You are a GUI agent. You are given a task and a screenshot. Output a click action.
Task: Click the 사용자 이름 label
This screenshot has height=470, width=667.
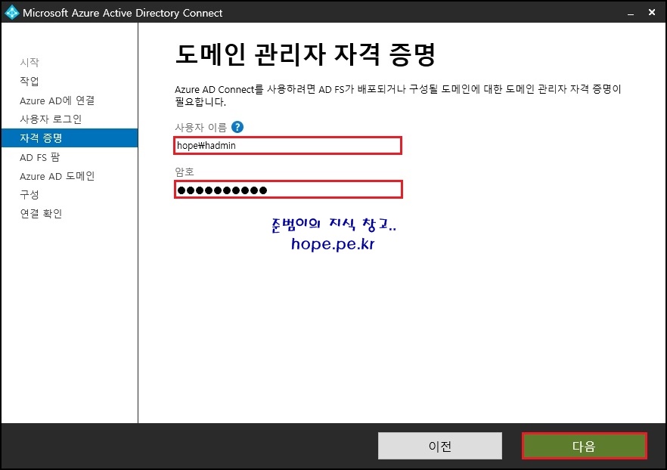[201, 127]
